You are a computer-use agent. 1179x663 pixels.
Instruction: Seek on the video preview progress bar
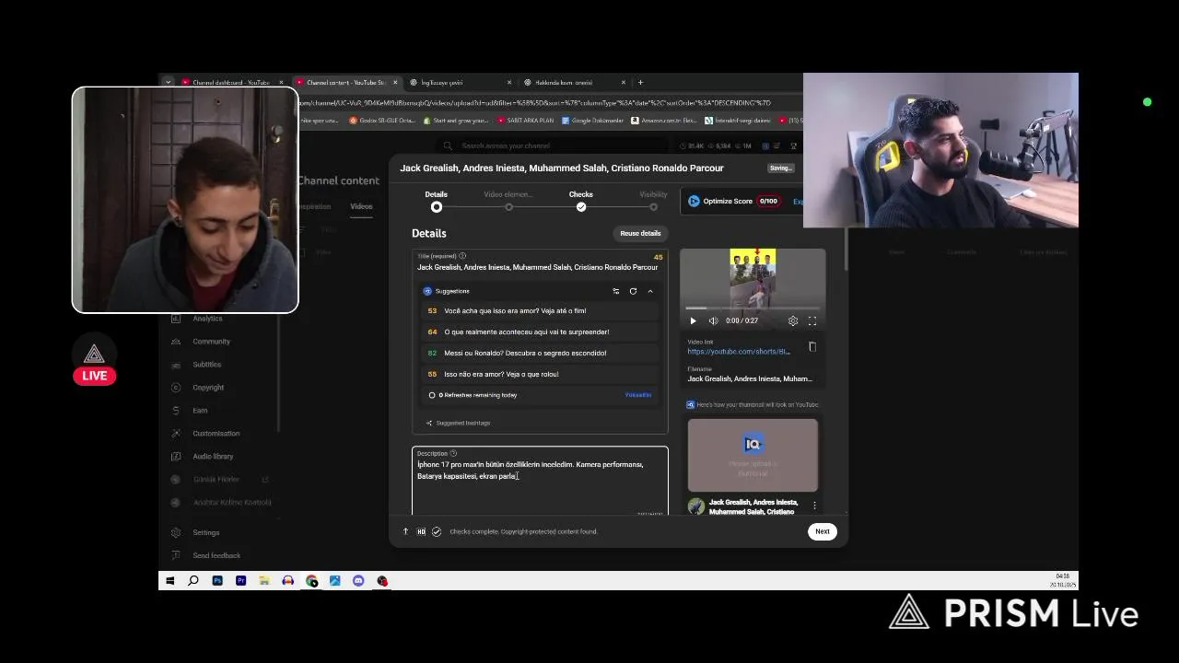click(x=753, y=308)
